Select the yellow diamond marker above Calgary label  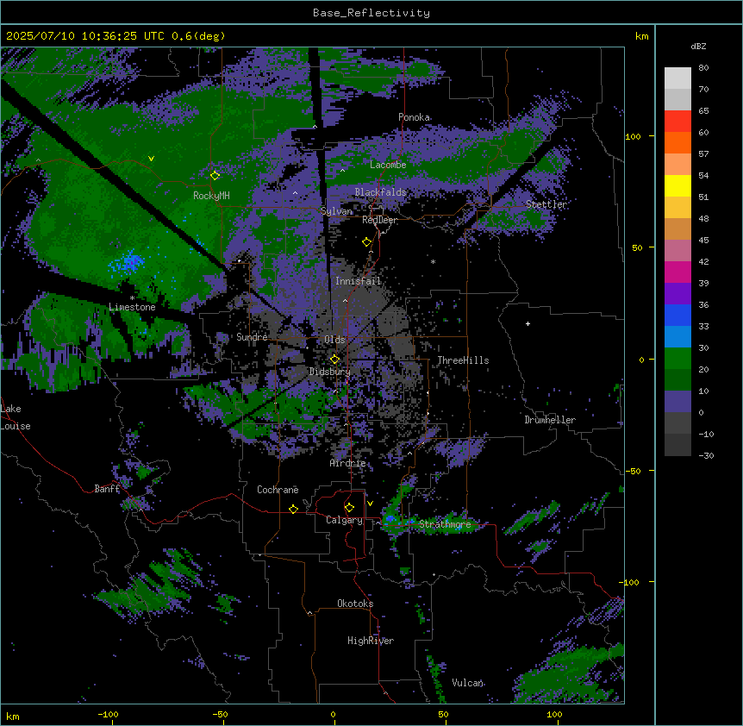pyautogui.click(x=349, y=508)
